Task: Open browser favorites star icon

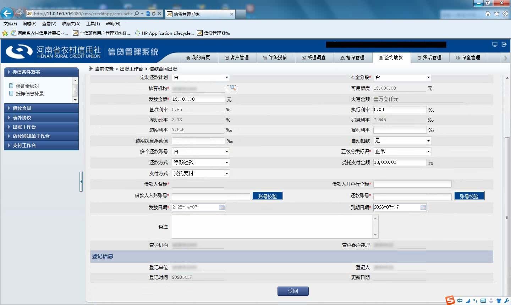Action: [496, 13]
